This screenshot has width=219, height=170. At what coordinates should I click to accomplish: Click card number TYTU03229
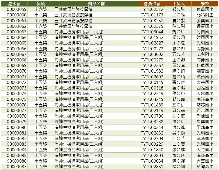152,144
